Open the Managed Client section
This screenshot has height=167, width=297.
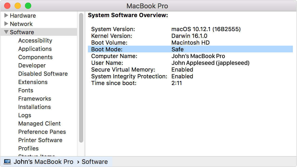39,123
